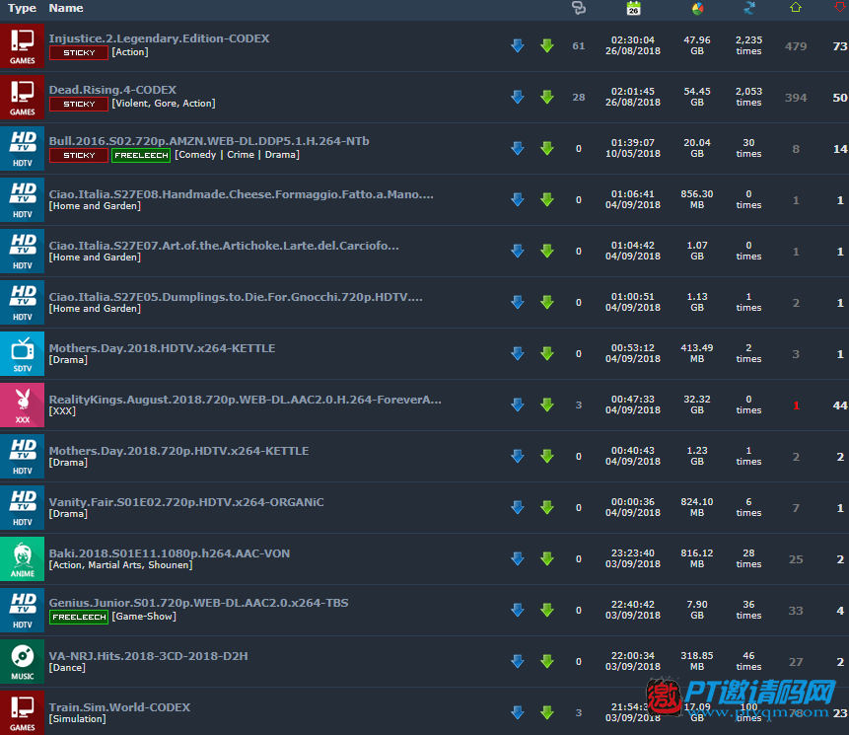This screenshot has width=849, height=735.
Task: Sort by the calendar date column icon
Action: [633, 8]
